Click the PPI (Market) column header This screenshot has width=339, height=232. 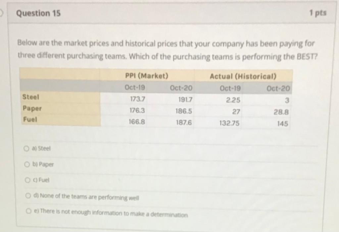click(147, 76)
